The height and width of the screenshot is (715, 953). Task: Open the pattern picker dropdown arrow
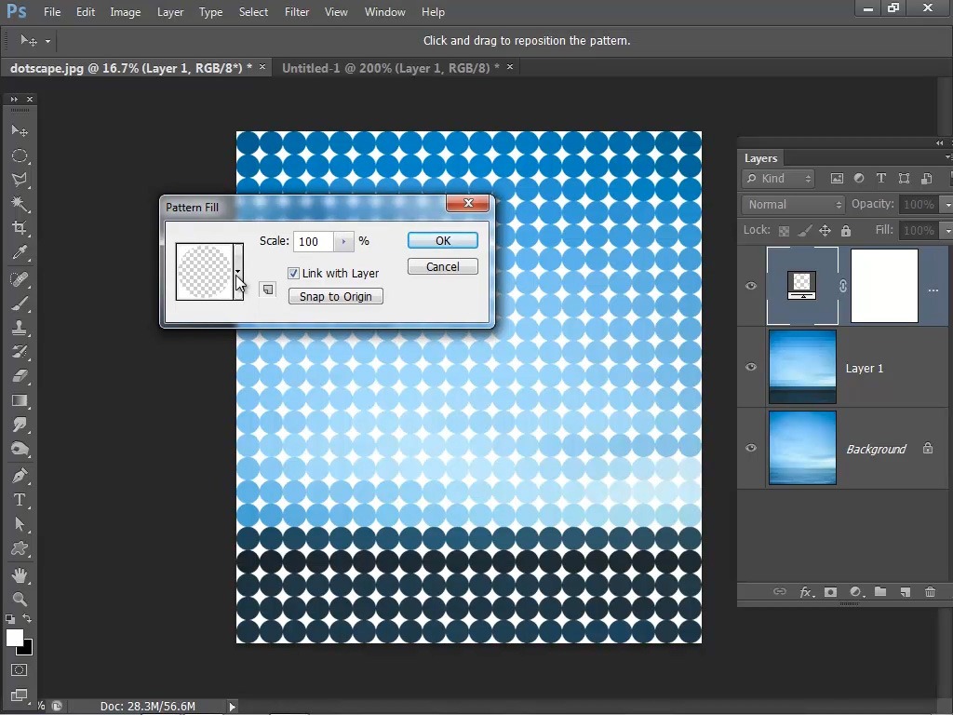pos(238,272)
